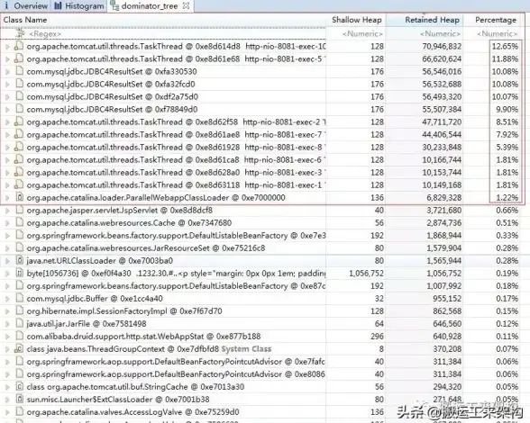Click thread icon of http-nio-8081-exec-7 row
Image resolution: width=530 pixels, height=423 pixels.
pyautogui.click(x=19, y=134)
